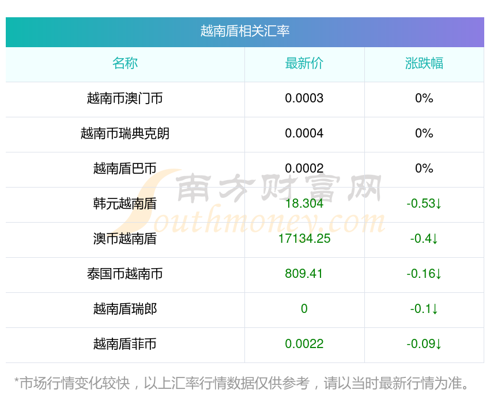Click the 18.304 latest price value
Image resolution: width=490 pixels, height=401 pixels.
click(x=304, y=204)
